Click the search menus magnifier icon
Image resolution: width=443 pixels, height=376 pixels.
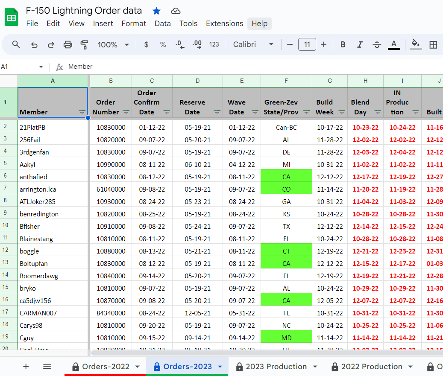[x=16, y=44]
